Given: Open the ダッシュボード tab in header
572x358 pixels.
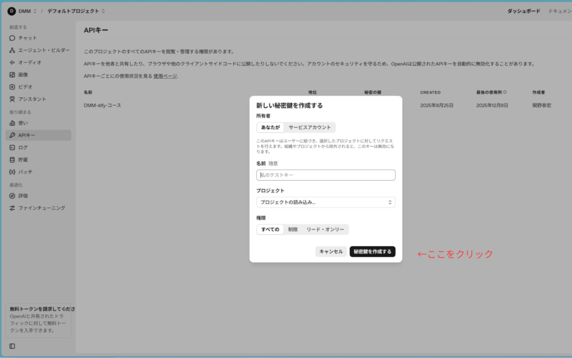Looking at the screenshot, I should pos(523,11).
